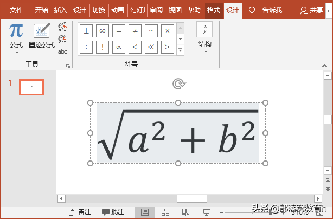This screenshot has width=333, height=219.
Task: Click the rotate handle above equation
Action: coord(179,83)
